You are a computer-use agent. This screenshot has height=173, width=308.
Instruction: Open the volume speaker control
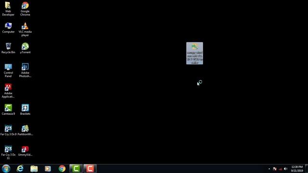286,169
